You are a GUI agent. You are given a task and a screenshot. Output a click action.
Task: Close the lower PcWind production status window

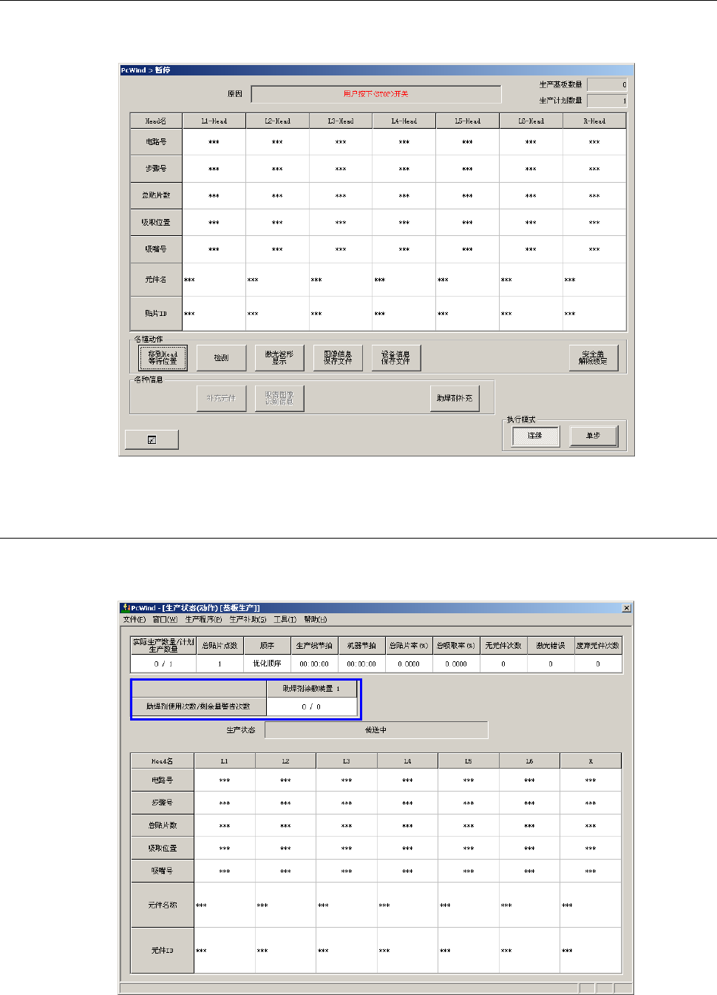click(627, 608)
